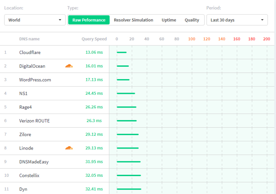This screenshot has height=194, width=276.
Task: Click the 16.01 ms query speed value
Action: (94, 66)
